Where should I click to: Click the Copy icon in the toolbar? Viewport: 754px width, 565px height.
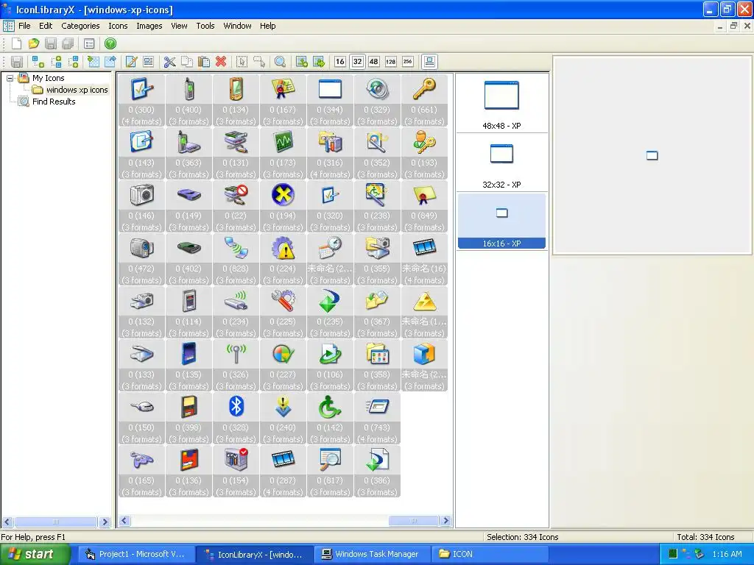(186, 62)
